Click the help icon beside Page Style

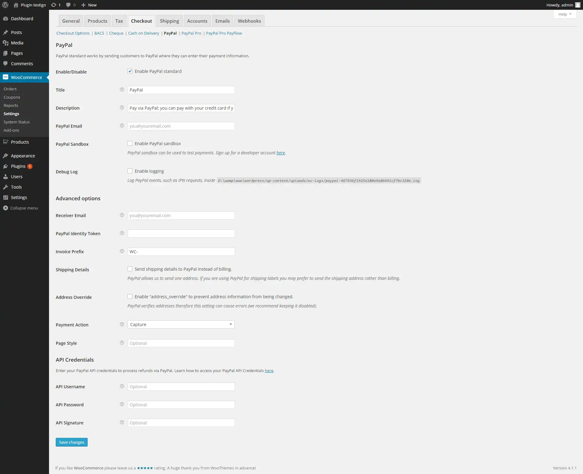pyautogui.click(x=122, y=343)
